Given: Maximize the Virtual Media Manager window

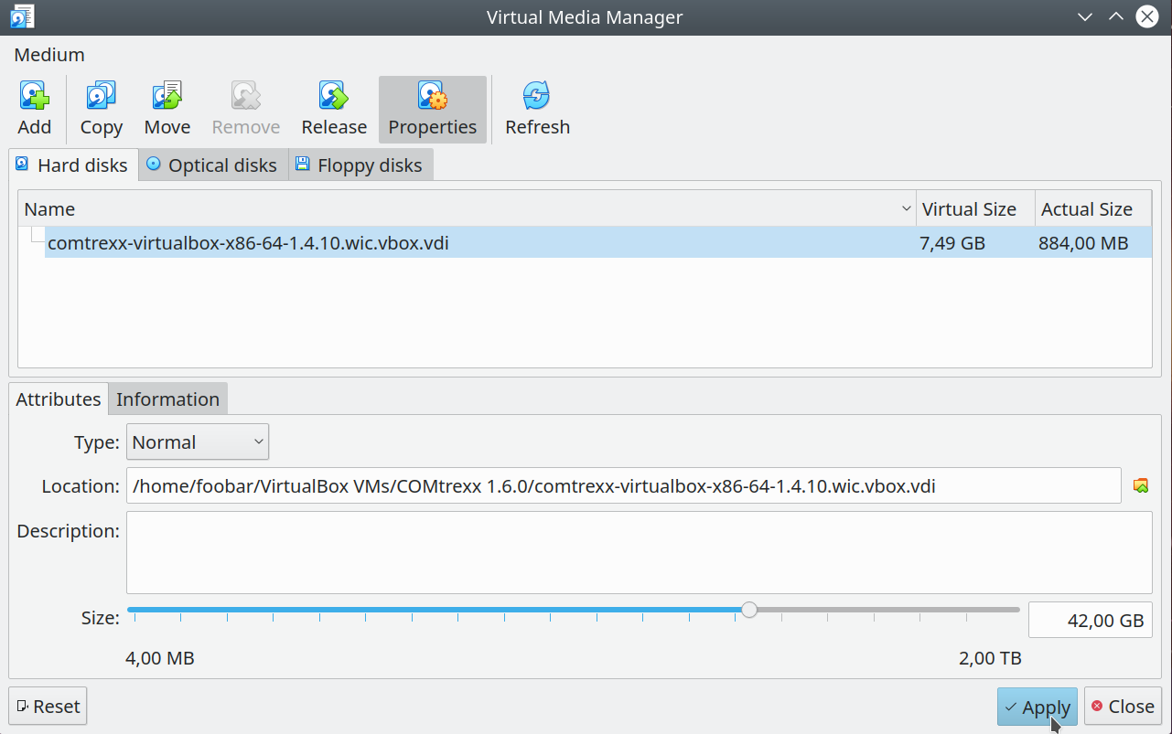Looking at the screenshot, I should pyautogui.click(x=1115, y=16).
